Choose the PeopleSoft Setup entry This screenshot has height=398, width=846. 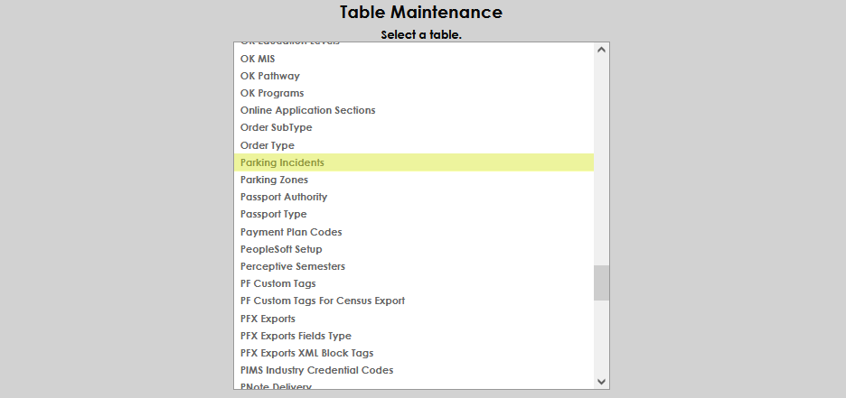click(281, 249)
